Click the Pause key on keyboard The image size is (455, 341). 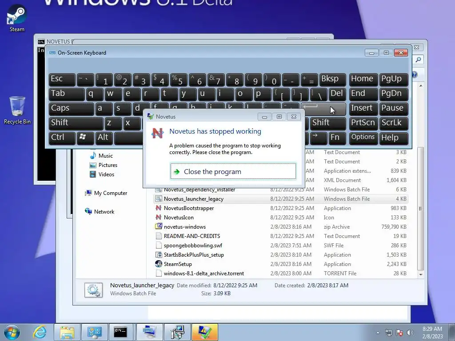coord(394,108)
